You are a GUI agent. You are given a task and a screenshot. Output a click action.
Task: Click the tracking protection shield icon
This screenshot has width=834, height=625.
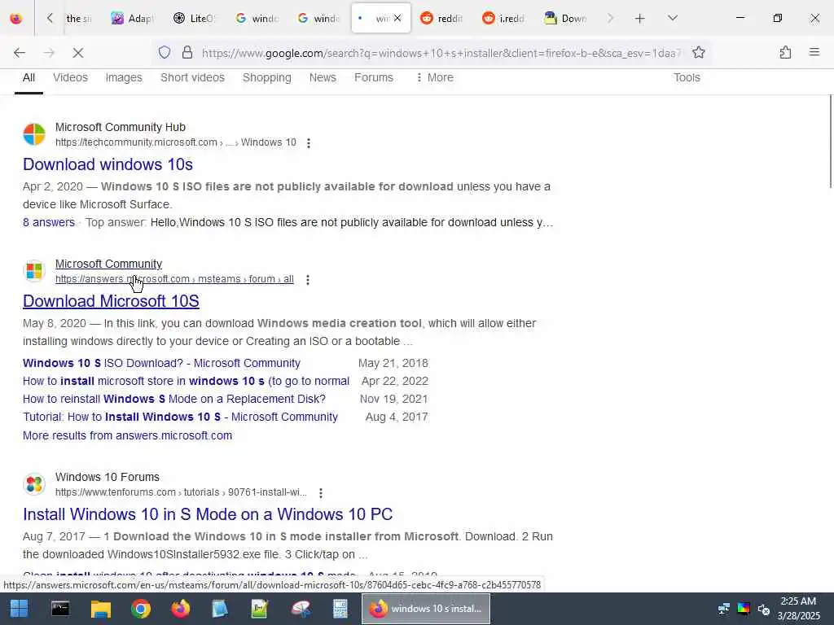pos(165,53)
